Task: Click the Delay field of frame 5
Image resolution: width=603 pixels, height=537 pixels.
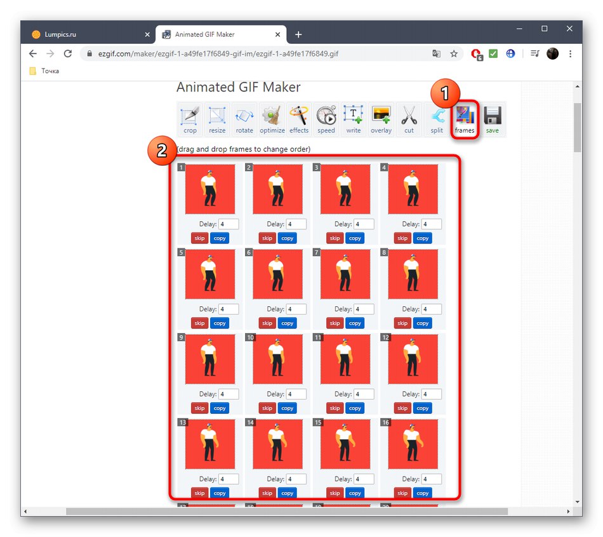Action: [229, 309]
